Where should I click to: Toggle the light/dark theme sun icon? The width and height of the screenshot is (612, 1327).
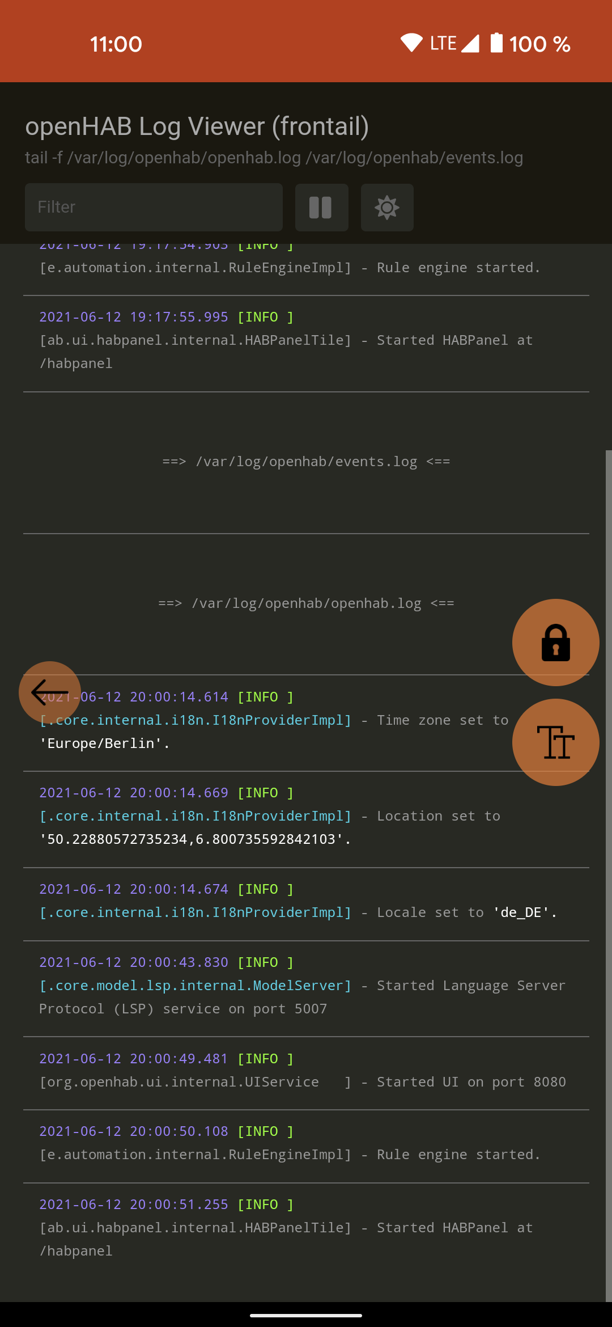click(x=387, y=208)
